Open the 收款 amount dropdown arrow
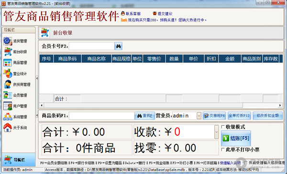Screen dimensions: 287x174 click(x=216, y=132)
